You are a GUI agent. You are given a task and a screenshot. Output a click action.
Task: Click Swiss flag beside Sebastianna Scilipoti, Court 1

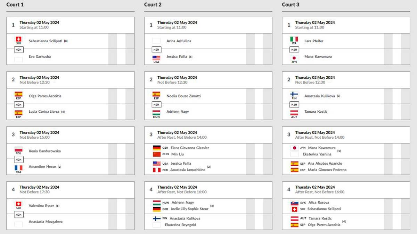click(x=18, y=39)
